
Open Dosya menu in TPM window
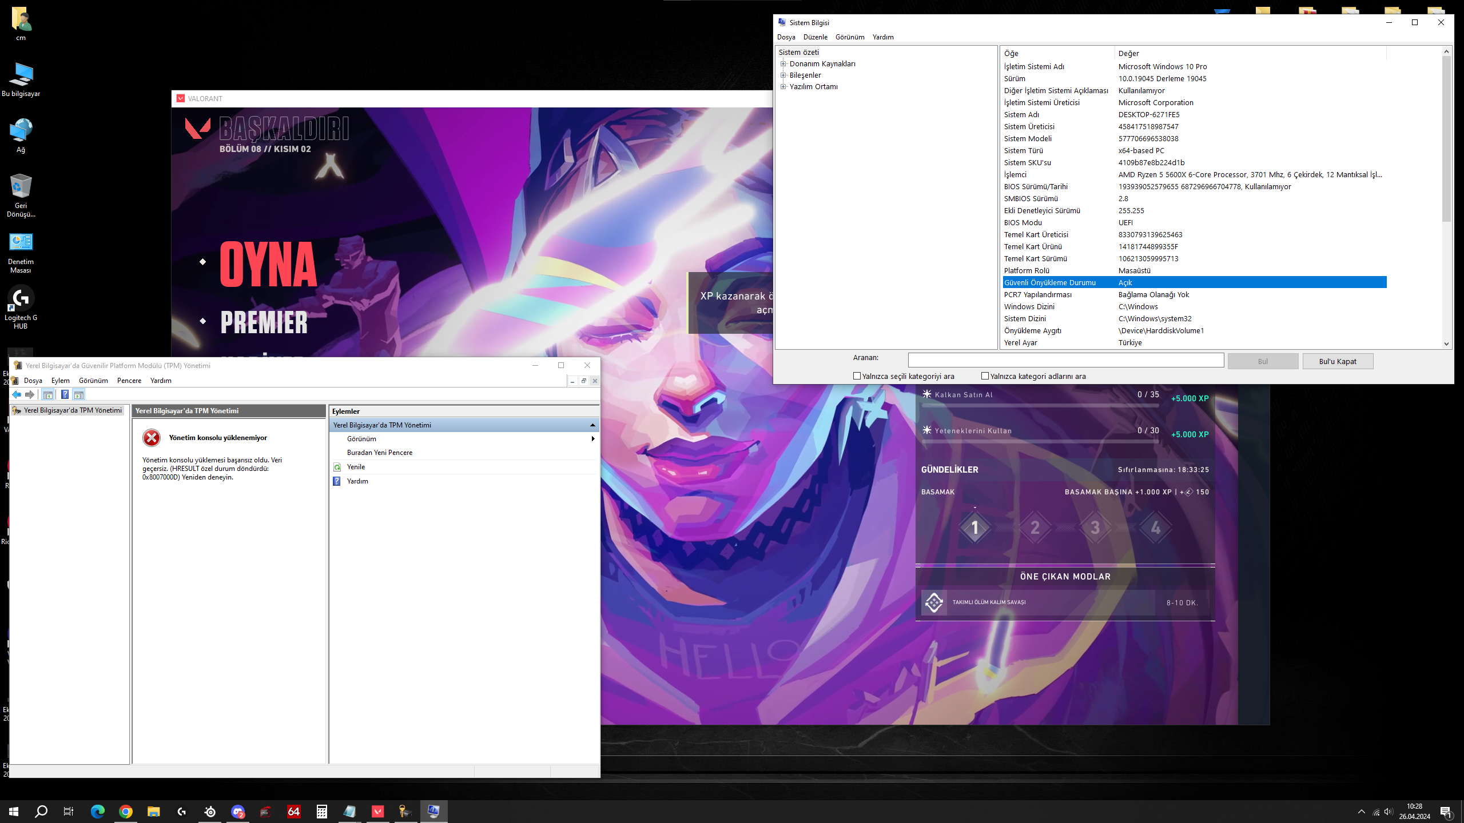(33, 381)
